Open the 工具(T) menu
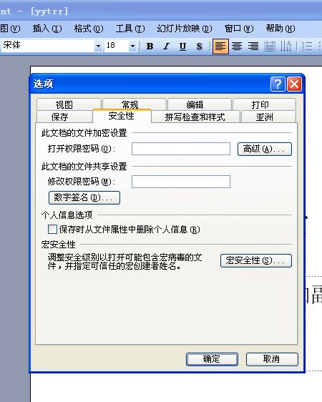 (x=130, y=28)
